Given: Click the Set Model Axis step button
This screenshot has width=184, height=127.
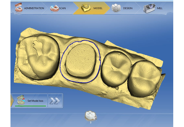Looking at the screenshot, I should coord(30,101).
